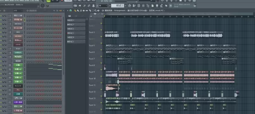This screenshot has width=255, height=114.
Task: Select the playlist slice tool
Action: 90,10
